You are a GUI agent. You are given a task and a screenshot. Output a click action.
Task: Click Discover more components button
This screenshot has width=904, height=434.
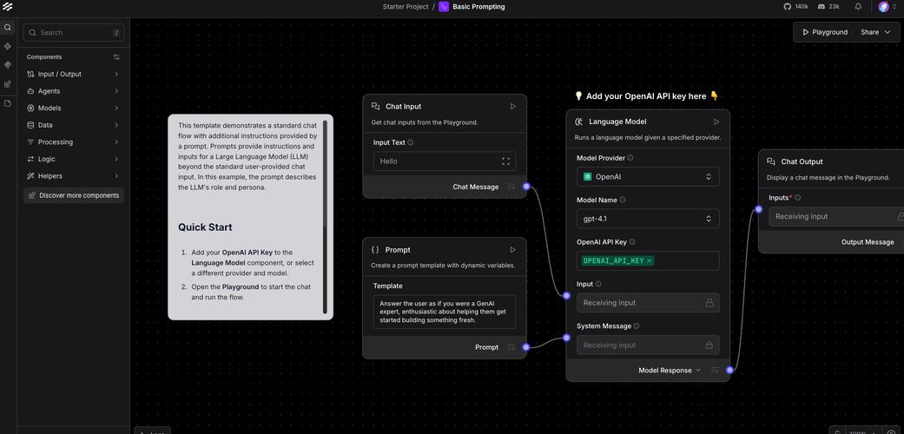73,195
